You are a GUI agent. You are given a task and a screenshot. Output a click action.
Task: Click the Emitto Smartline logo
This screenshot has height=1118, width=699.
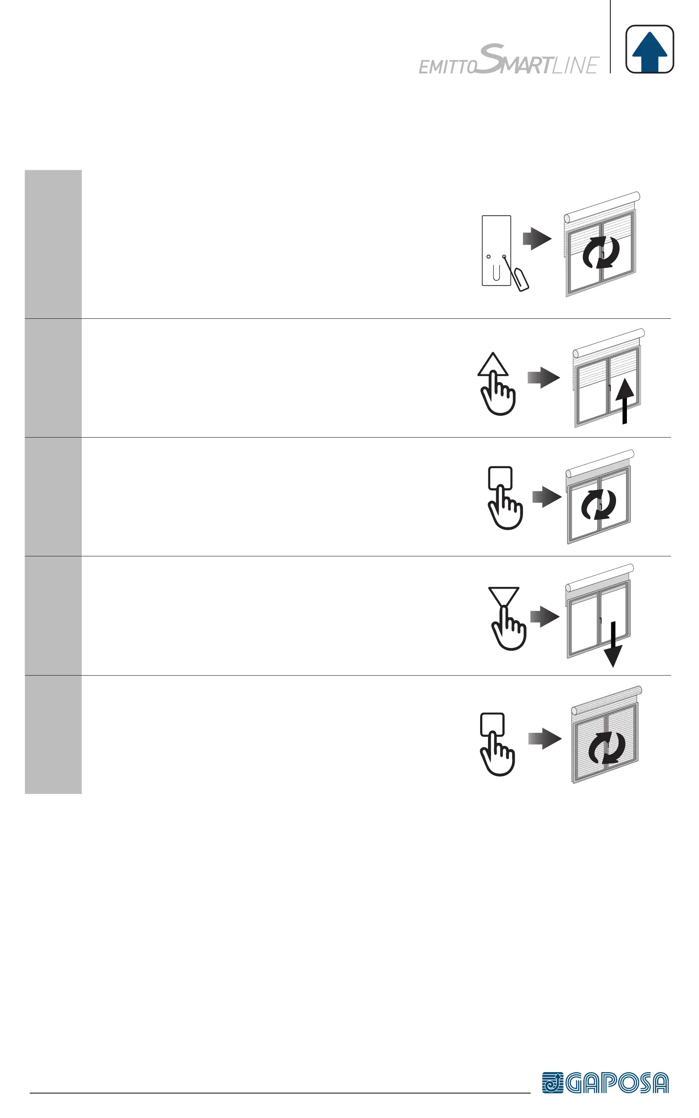pyautogui.click(x=509, y=59)
